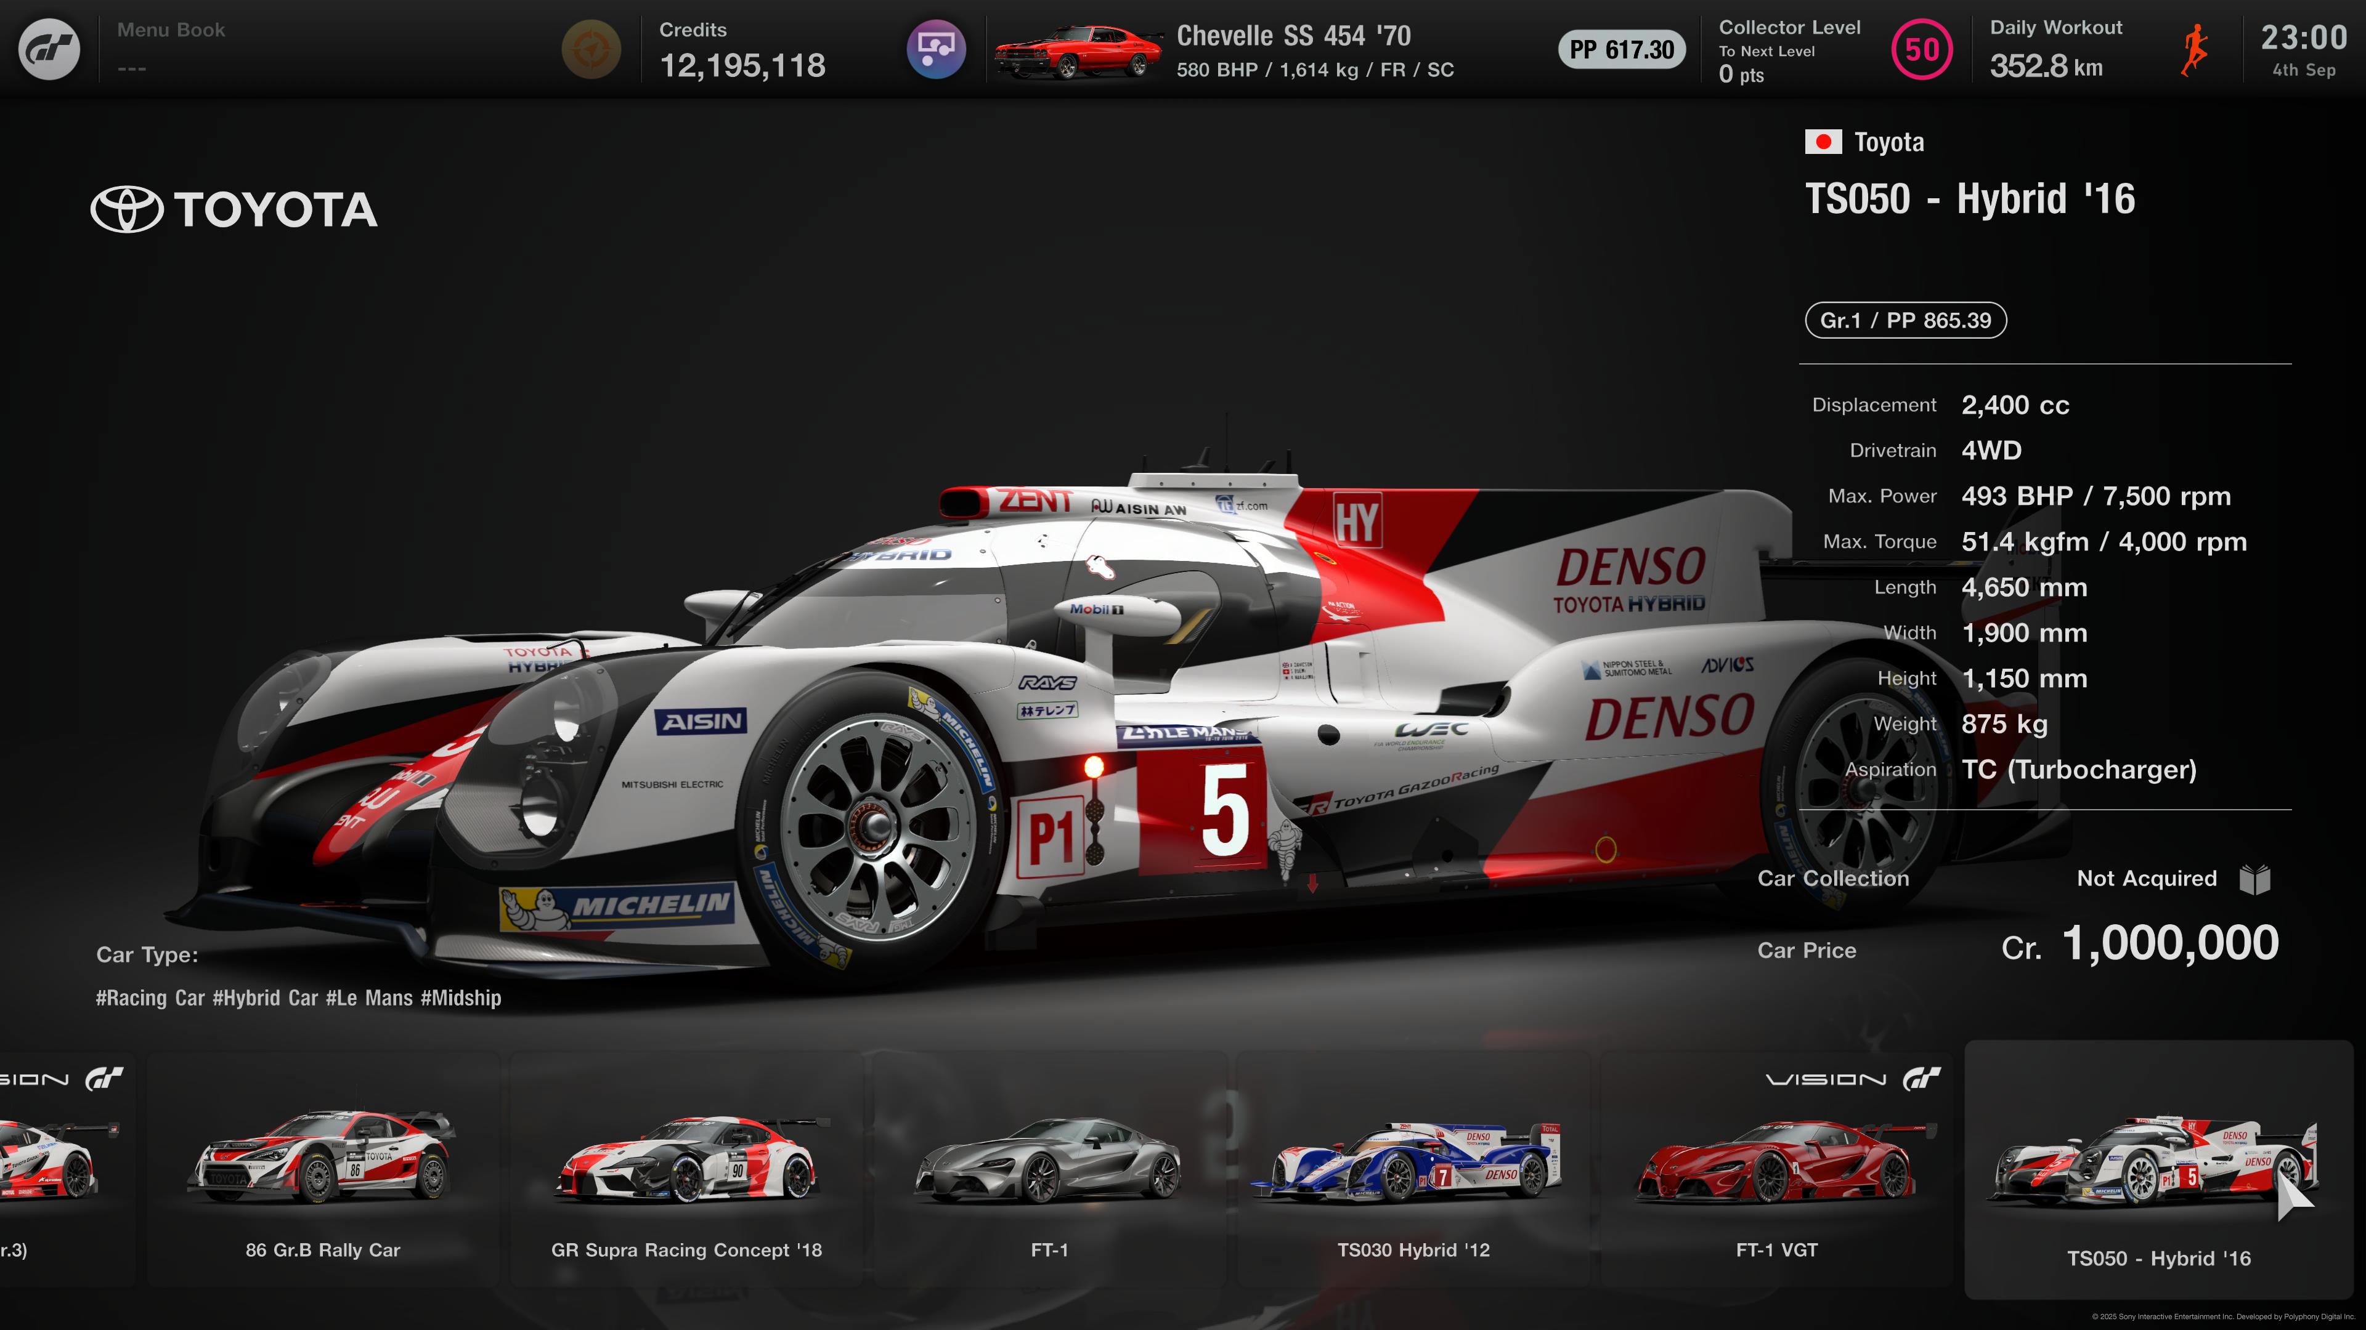This screenshot has height=1330, width=2366.
Task: Click the Gr.1 / PP 865.39 badge
Action: [1906, 320]
